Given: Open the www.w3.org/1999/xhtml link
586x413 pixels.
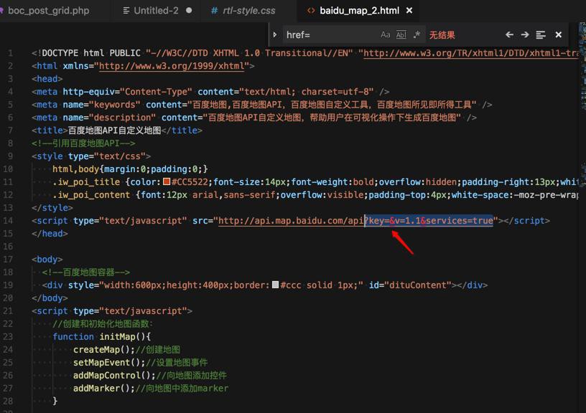Looking at the screenshot, I should pos(172,66).
